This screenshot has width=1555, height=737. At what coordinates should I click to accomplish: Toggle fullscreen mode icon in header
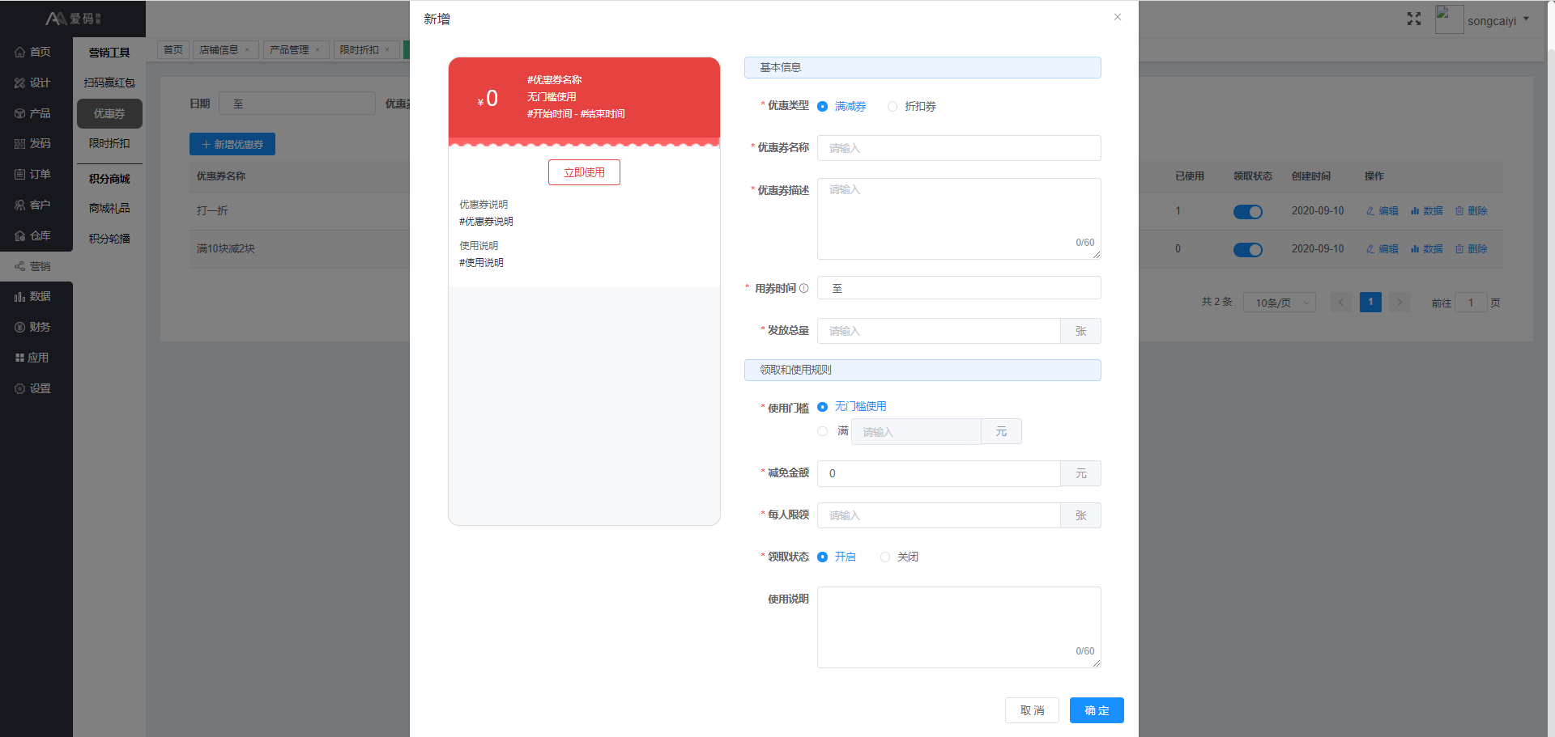tap(1414, 19)
